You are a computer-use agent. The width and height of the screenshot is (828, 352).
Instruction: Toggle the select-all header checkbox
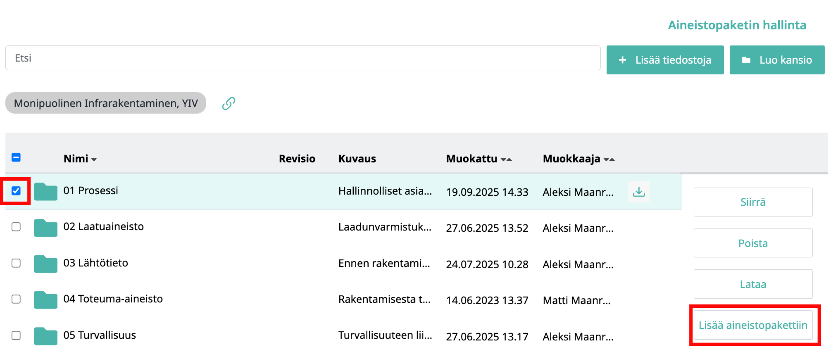click(16, 158)
